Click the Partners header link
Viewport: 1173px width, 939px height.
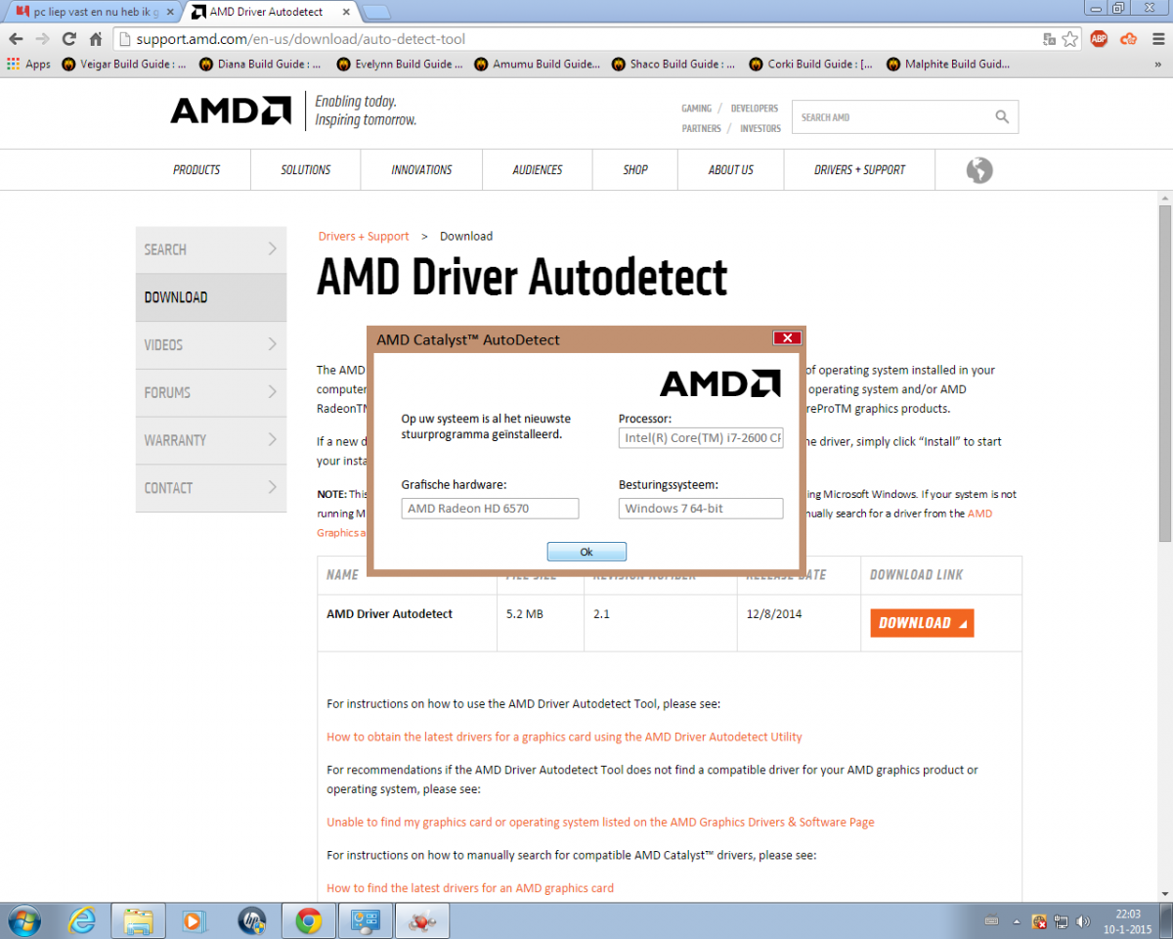tap(702, 129)
